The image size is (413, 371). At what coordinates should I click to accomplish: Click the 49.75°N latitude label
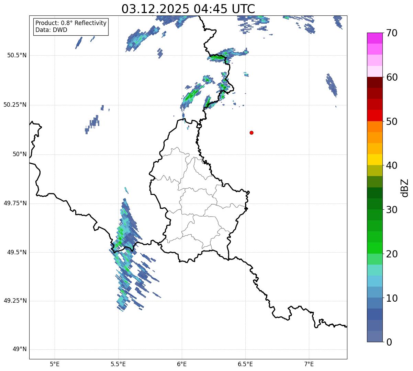pos(15,203)
